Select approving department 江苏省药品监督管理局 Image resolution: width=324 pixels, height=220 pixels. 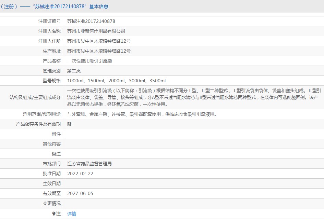[x=89, y=164]
